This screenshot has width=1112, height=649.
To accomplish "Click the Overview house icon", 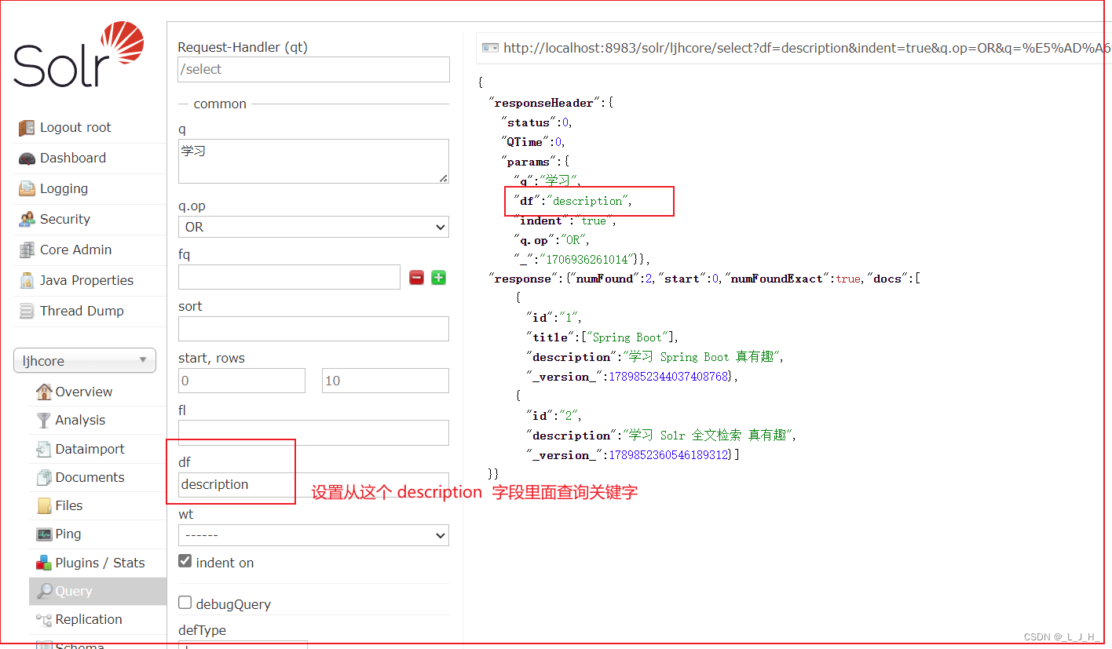I will pos(44,392).
